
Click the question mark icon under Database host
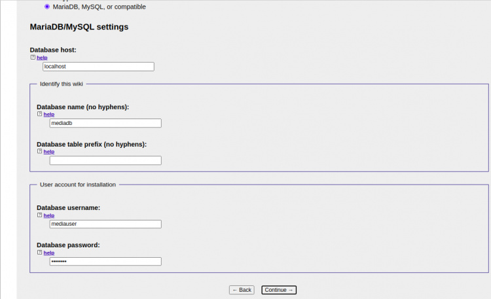(x=33, y=58)
